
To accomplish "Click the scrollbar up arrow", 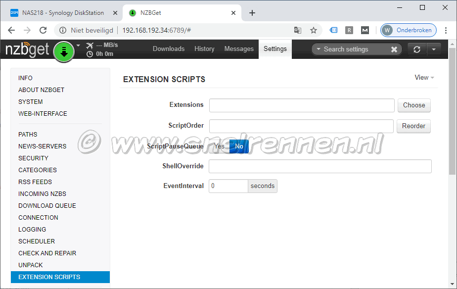I will pyautogui.click(x=453, y=45).
